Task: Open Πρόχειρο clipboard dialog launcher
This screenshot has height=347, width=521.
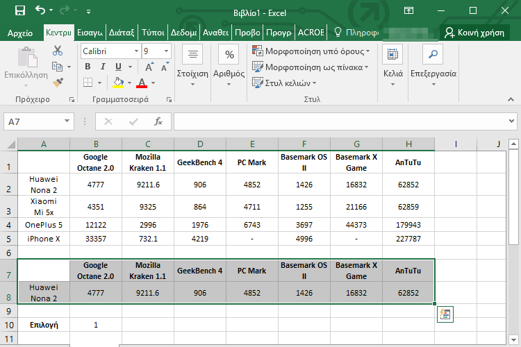Action: click(x=72, y=99)
